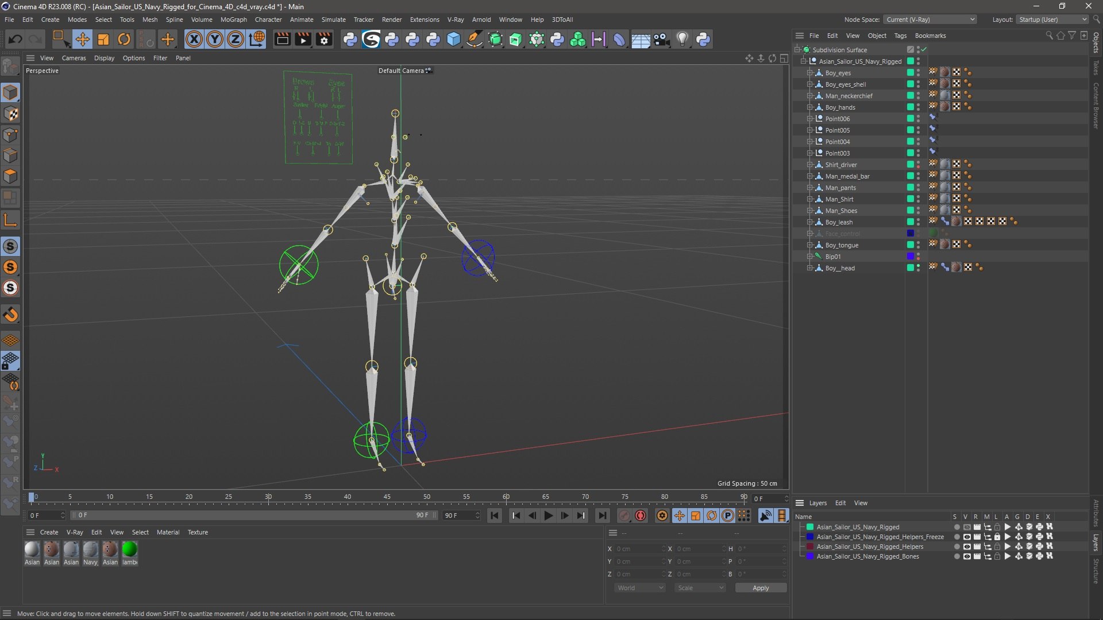The image size is (1103, 620).
Task: Select the Boy_eyes object
Action: tap(838, 73)
